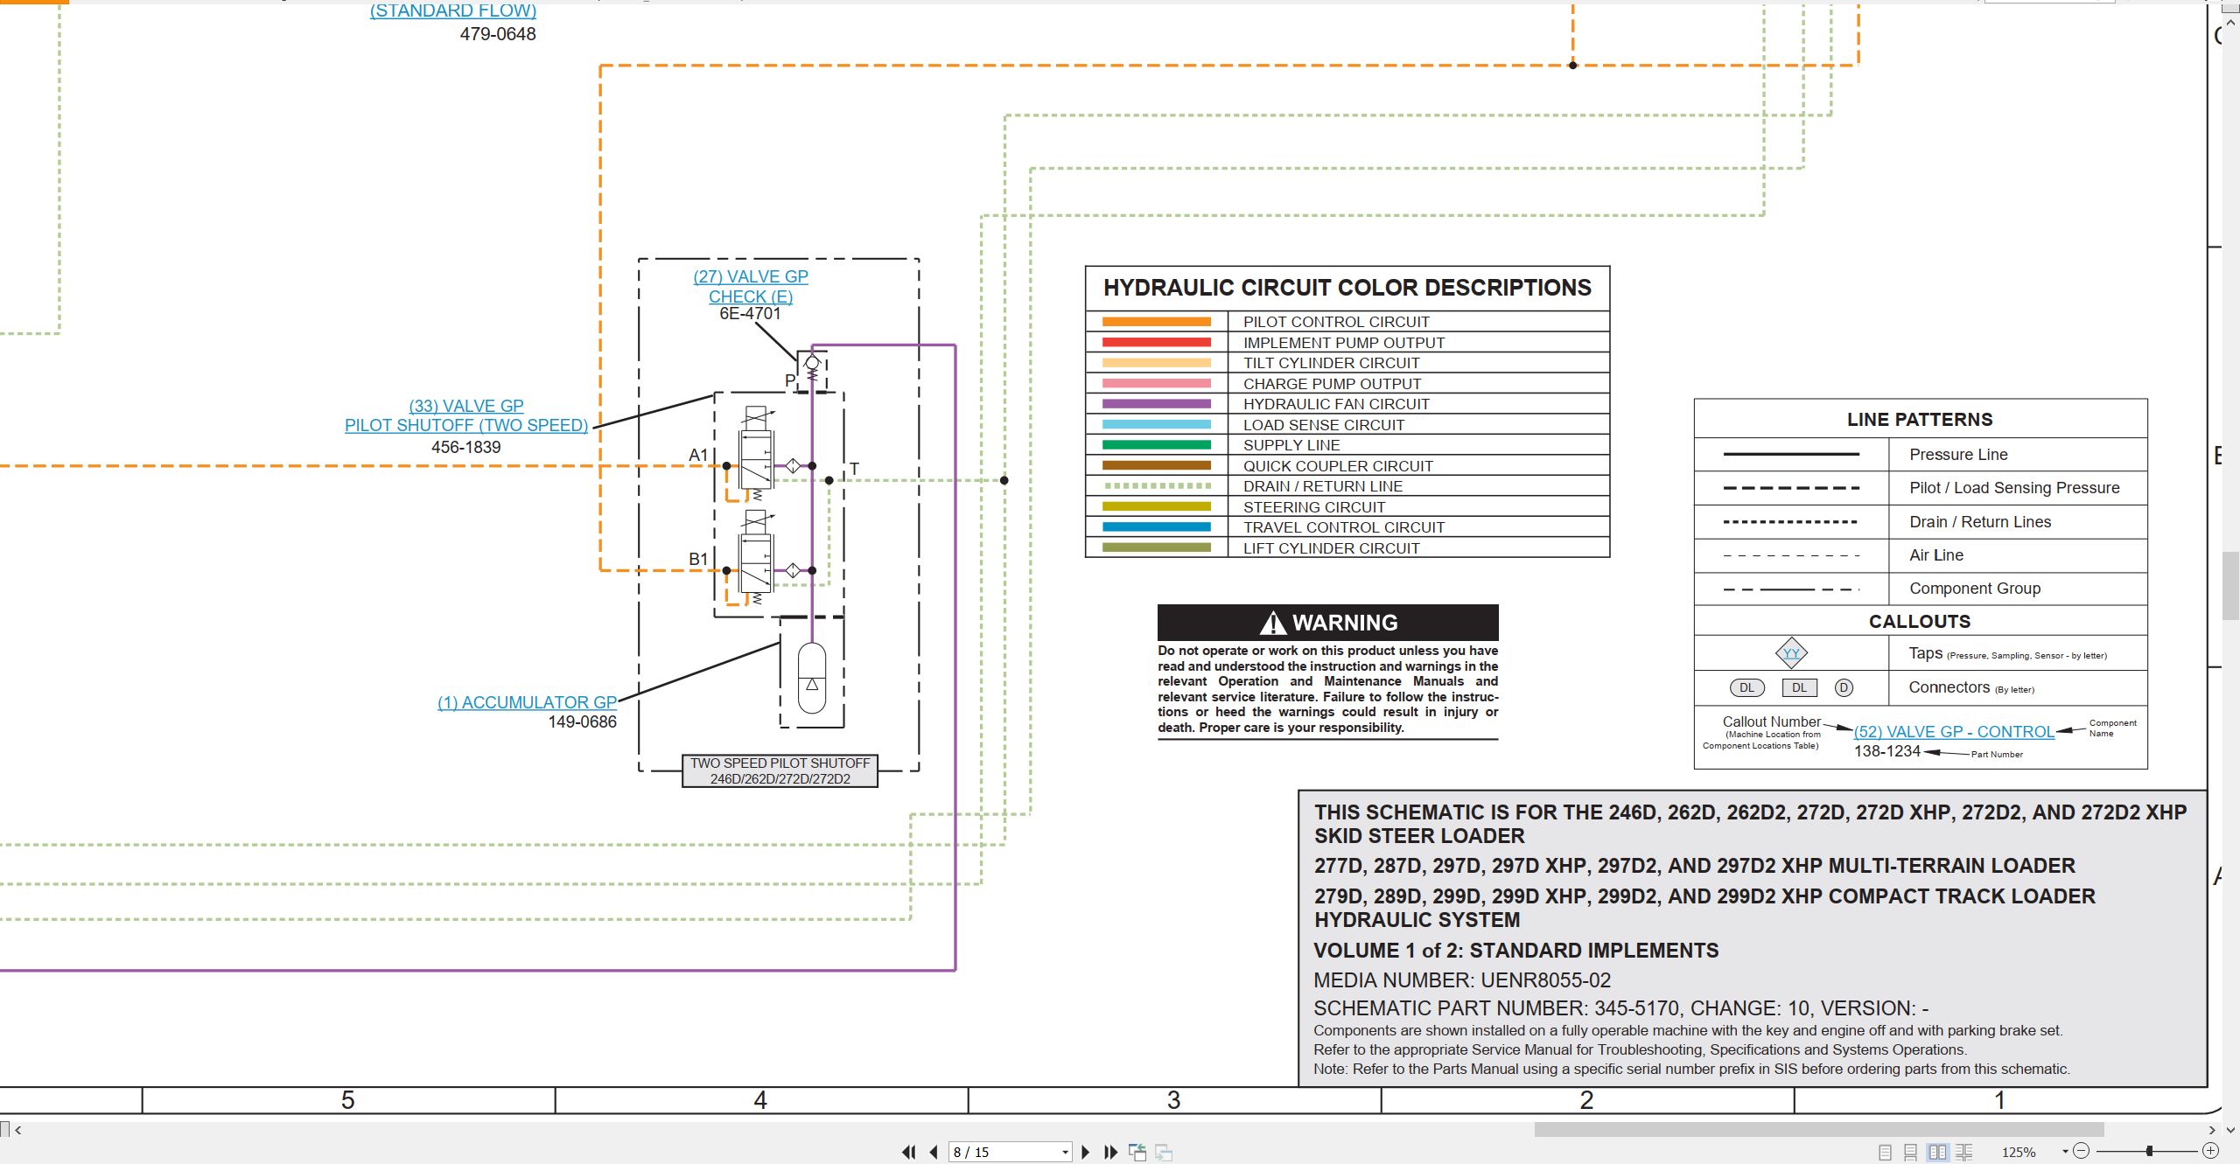The image size is (2240, 1164).
Task: Select continuous facing view layout
Action: click(x=1964, y=1152)
